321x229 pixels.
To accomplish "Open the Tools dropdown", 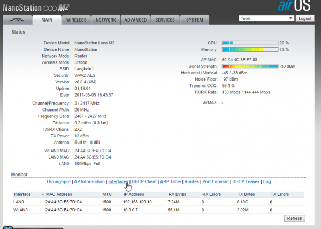I will pos(266,18).
